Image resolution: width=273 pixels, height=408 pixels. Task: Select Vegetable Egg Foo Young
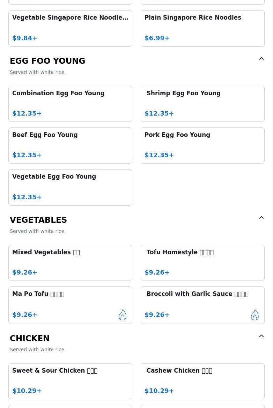(x=70, y=187)
